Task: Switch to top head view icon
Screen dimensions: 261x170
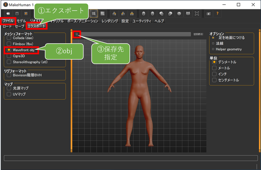Action: [179, 13]
